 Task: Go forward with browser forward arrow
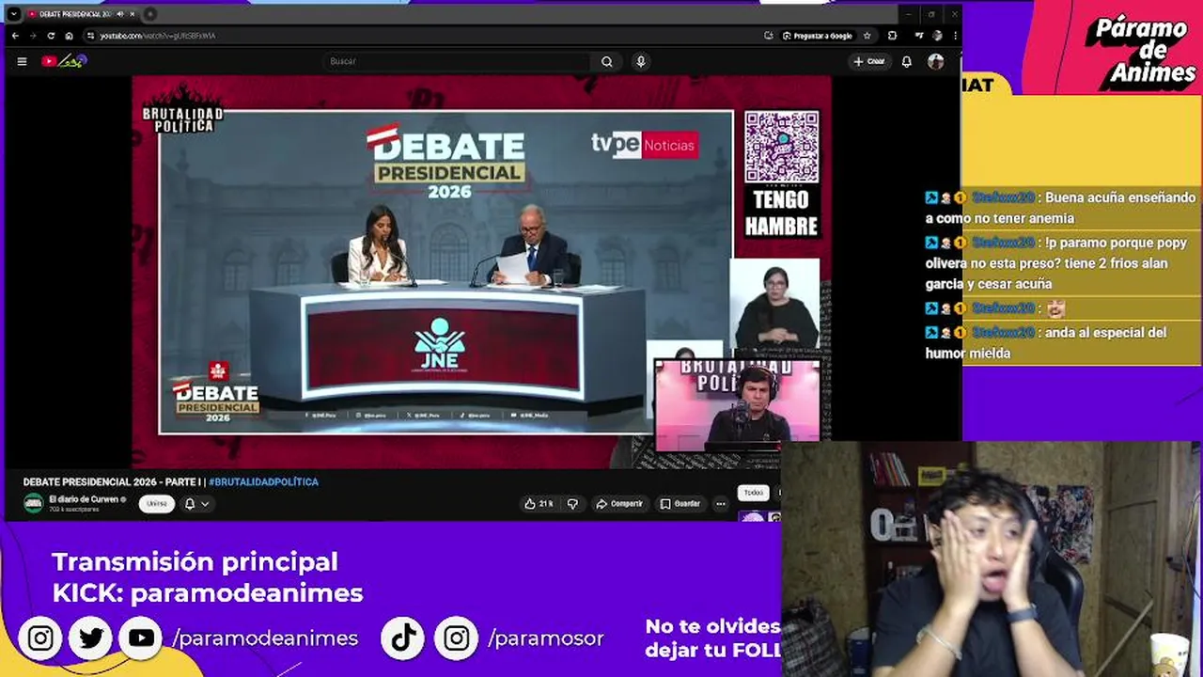(x=33, y=36)
